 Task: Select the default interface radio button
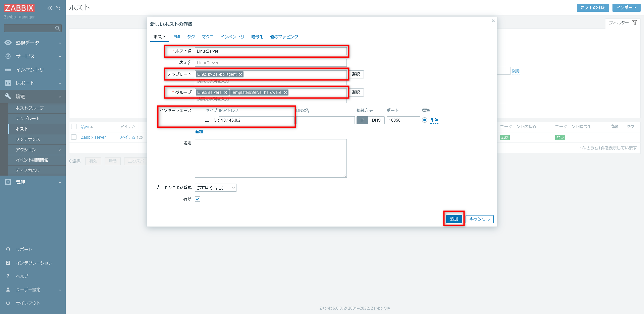click(x=425, y=120)
